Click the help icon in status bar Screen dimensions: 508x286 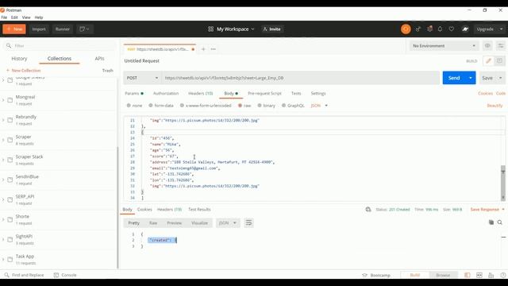[x=502, y=275]
